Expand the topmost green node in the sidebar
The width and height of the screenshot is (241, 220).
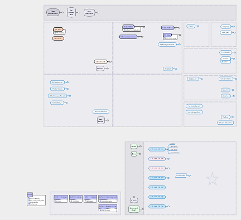141,146
